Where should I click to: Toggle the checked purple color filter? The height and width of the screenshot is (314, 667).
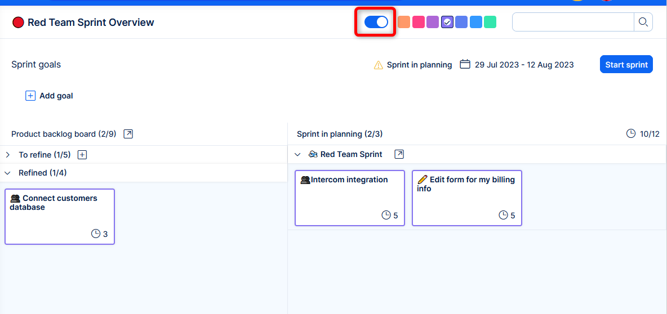point(447,22)
